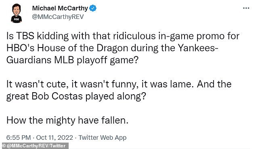Click the Bob Costas name in tweet

[x=57, y=96]
